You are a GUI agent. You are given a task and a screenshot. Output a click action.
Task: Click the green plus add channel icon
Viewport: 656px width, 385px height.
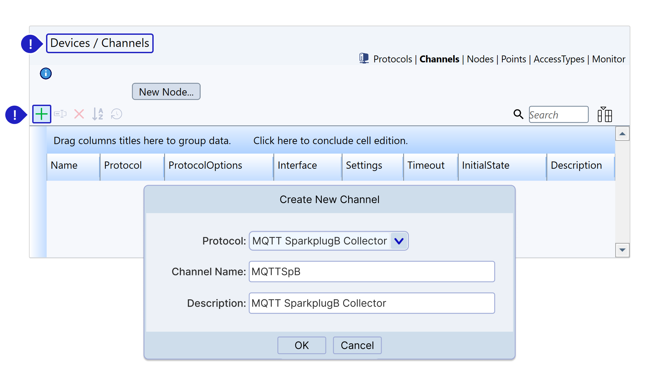tap(41, 114)
